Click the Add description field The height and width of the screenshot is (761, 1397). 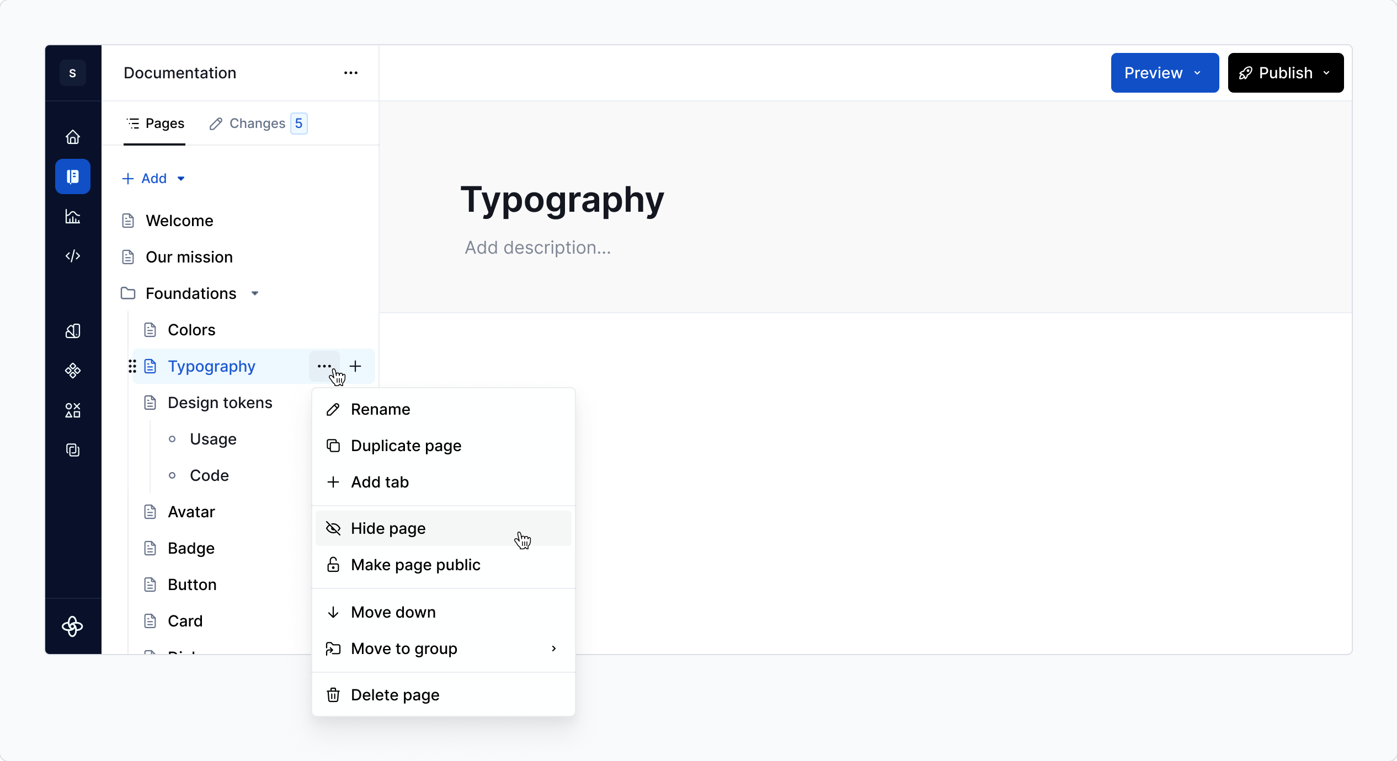537,248
